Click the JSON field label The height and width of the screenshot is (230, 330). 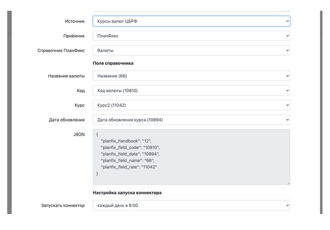click(x=79, y=134)
